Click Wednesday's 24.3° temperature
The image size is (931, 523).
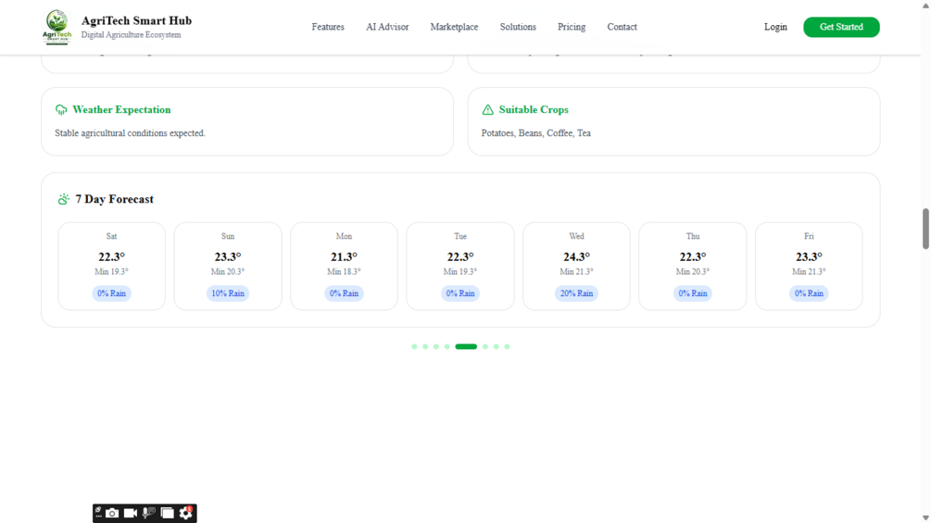576,256
